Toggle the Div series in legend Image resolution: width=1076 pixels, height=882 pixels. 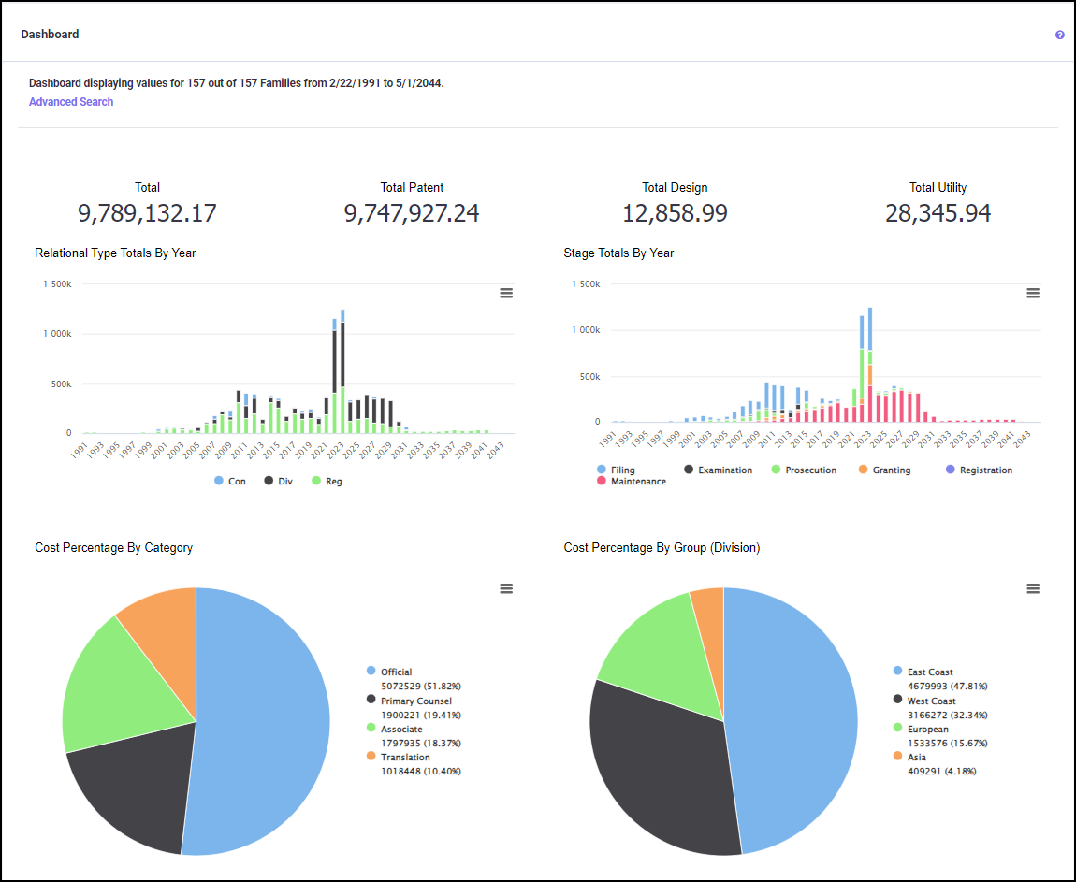pos(280,481)
